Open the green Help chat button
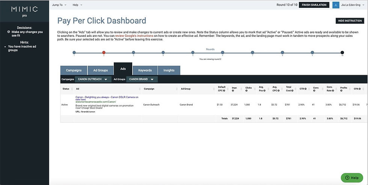The image size is (368, 185). pyautogui.click(x=352, y=178)
